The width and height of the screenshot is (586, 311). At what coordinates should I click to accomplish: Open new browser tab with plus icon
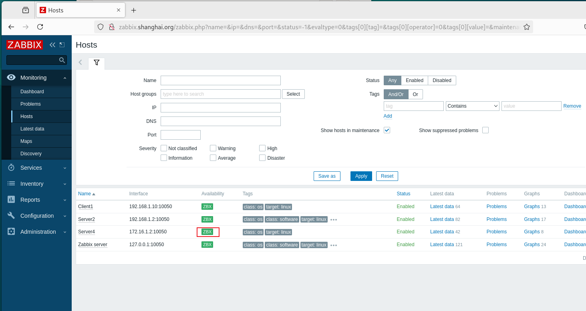click(x=134, y=10)
